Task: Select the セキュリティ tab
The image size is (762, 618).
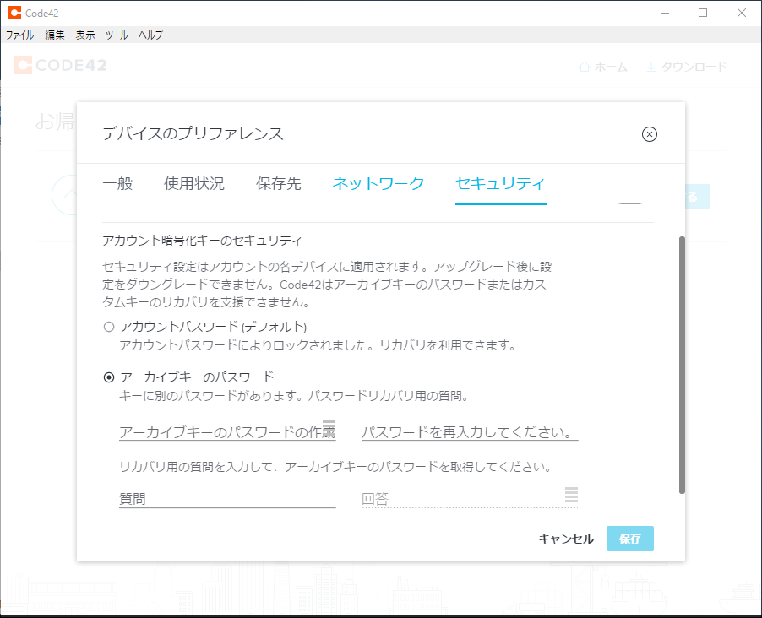Action: coord(500,184)
